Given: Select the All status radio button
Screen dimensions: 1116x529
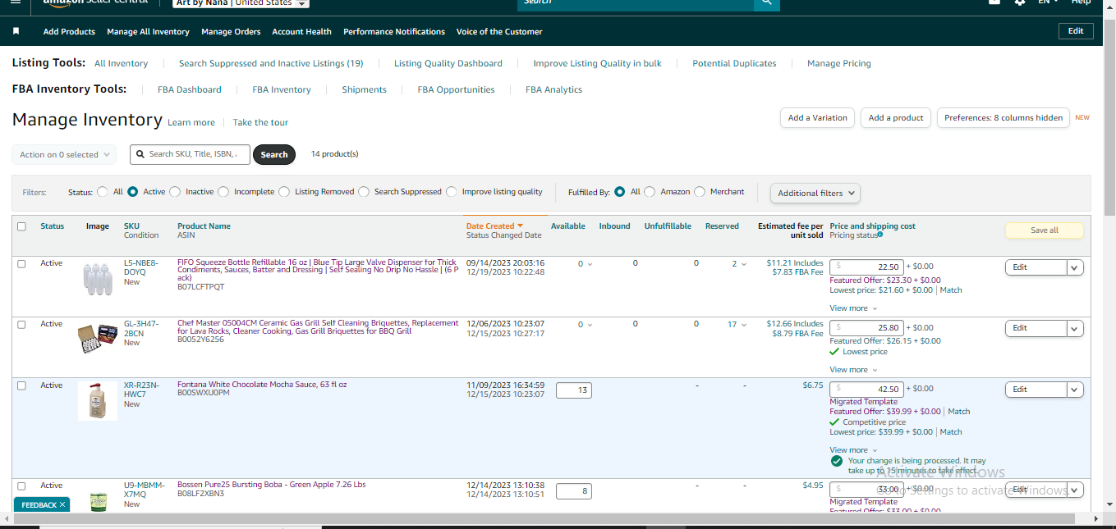Looking at the screenshot, I should point(103,192).
